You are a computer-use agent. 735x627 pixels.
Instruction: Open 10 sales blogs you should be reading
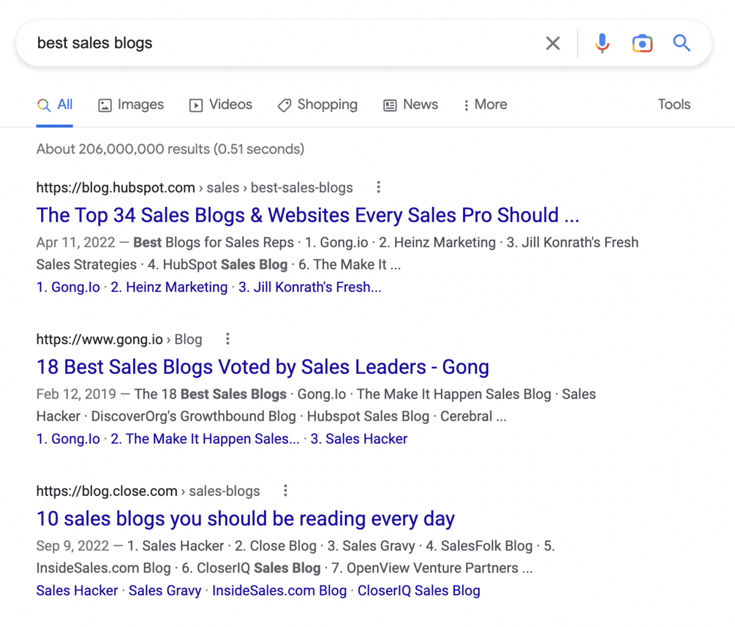click(x=245, y=519)
